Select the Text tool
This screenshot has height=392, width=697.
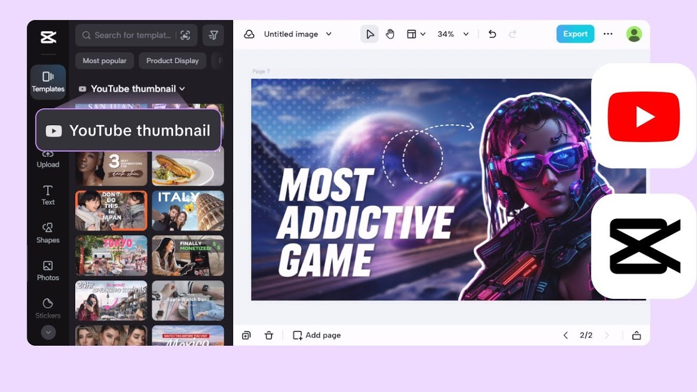pyautogui.click(x=48, y=195)
